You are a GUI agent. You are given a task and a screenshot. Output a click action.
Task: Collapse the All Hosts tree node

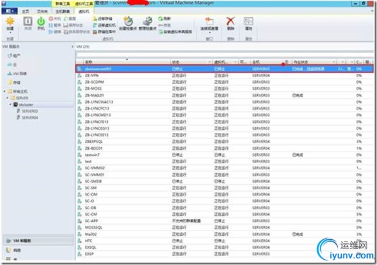(x=5, y=91)
